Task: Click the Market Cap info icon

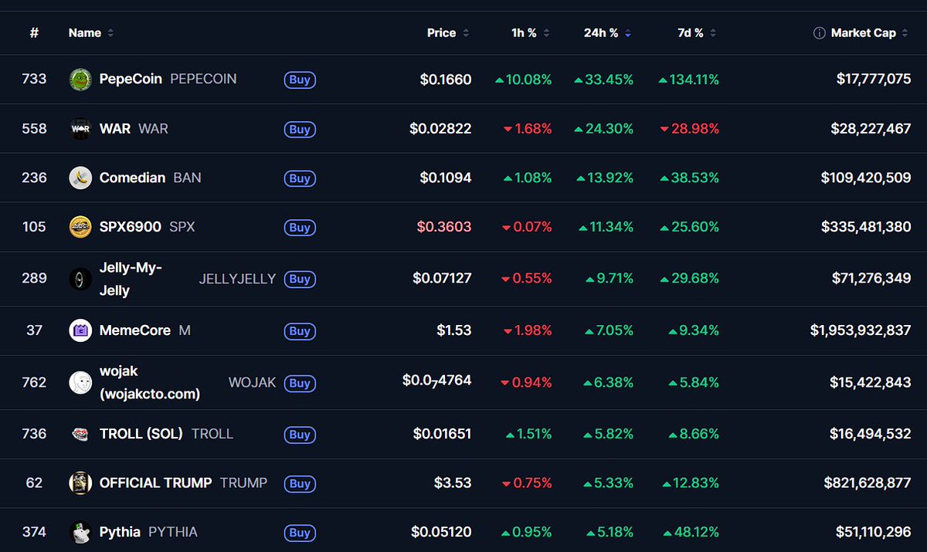Action: tap(819, 33)
